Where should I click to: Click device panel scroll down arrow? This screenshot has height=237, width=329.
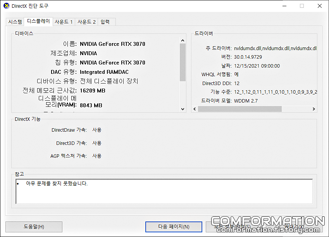pos(183,109)
